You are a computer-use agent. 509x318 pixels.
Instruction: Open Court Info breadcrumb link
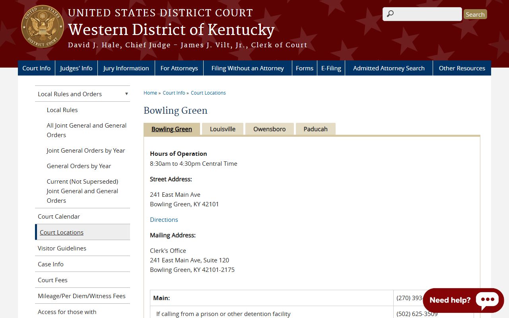[x=174, y=93]
